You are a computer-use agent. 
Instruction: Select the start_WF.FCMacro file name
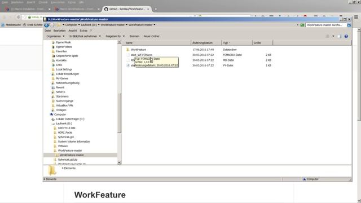[x=142, y=55]
